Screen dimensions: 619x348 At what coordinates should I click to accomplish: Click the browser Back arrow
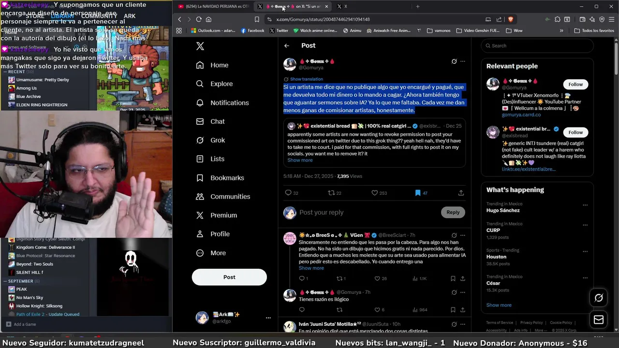(x=179, y=19)
